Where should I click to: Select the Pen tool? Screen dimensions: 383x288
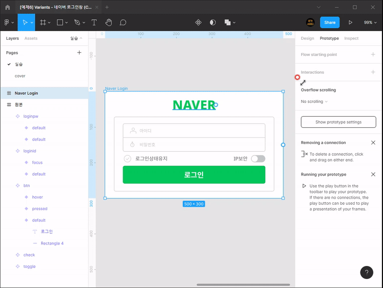click(77, 22)
